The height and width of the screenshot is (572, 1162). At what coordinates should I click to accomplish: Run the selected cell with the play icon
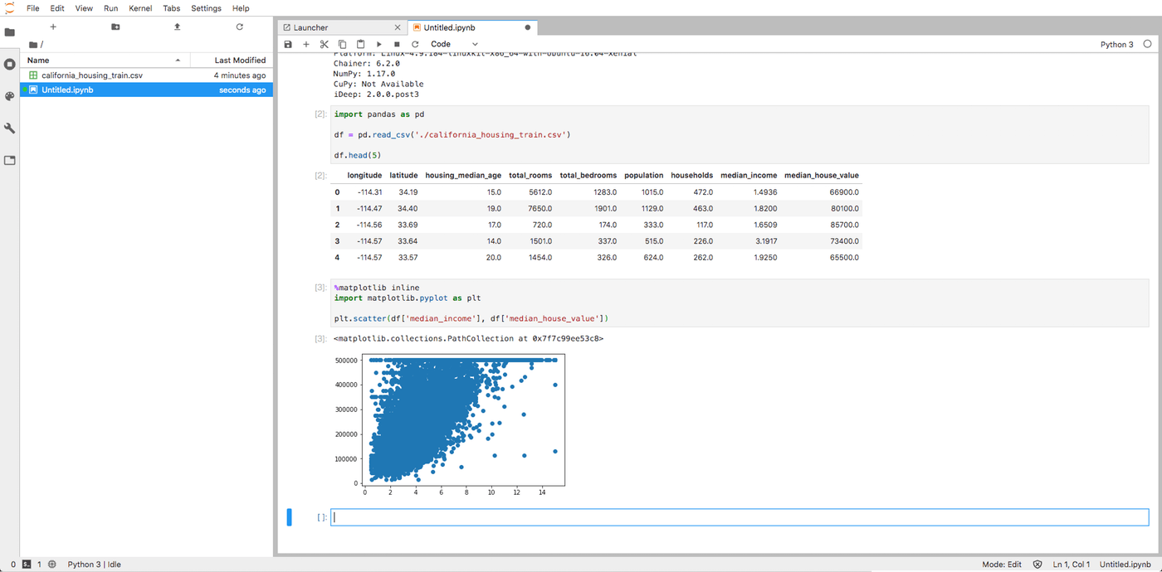[x=378, y=44]
